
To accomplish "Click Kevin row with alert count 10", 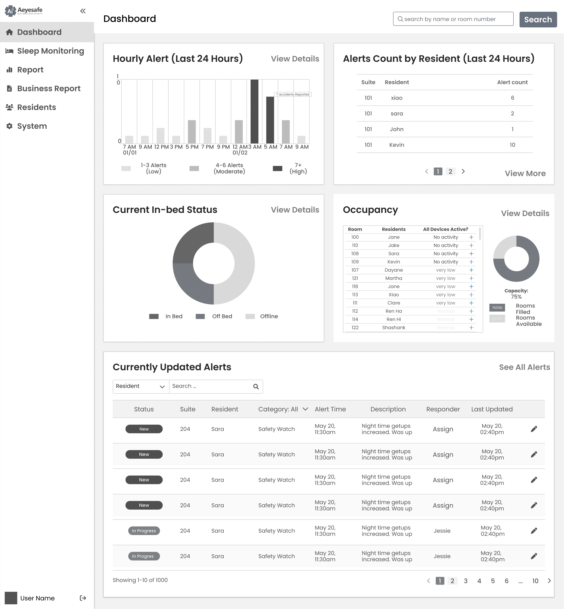I will (444, 145).
